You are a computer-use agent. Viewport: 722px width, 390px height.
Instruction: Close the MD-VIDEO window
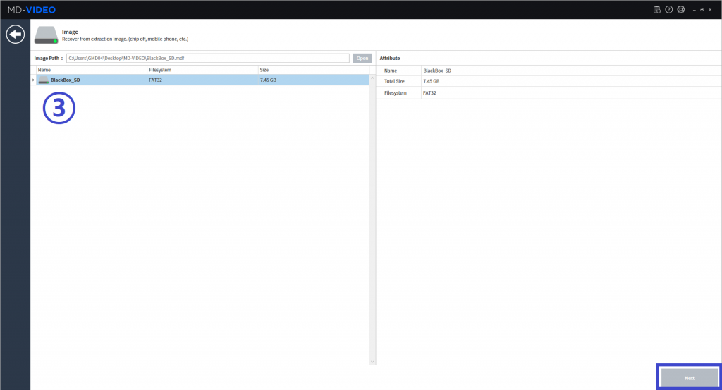pyautogui.click(x=710, y=10)
